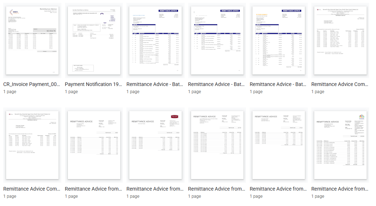Viewport: 376px width, 206px height.
Task: Click last 'Remittance Advice - Bat...' file name
Action: (x=278, y=84)
